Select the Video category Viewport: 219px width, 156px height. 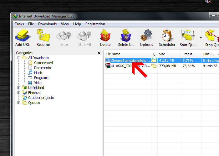(x=38, y=83)
